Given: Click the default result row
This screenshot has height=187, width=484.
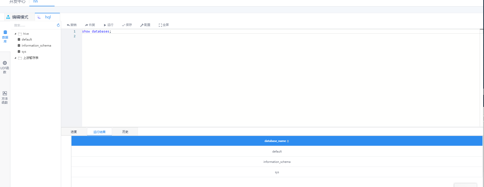Looking at the screenshot, I should pyautogui.click(x=277, y=151).
